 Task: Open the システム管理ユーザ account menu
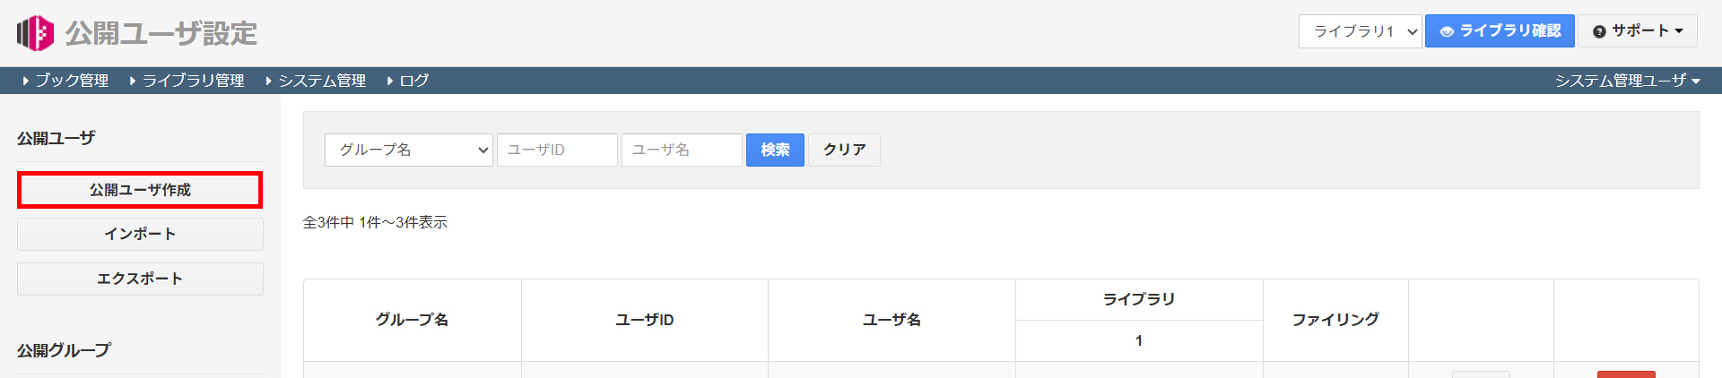1627,81
